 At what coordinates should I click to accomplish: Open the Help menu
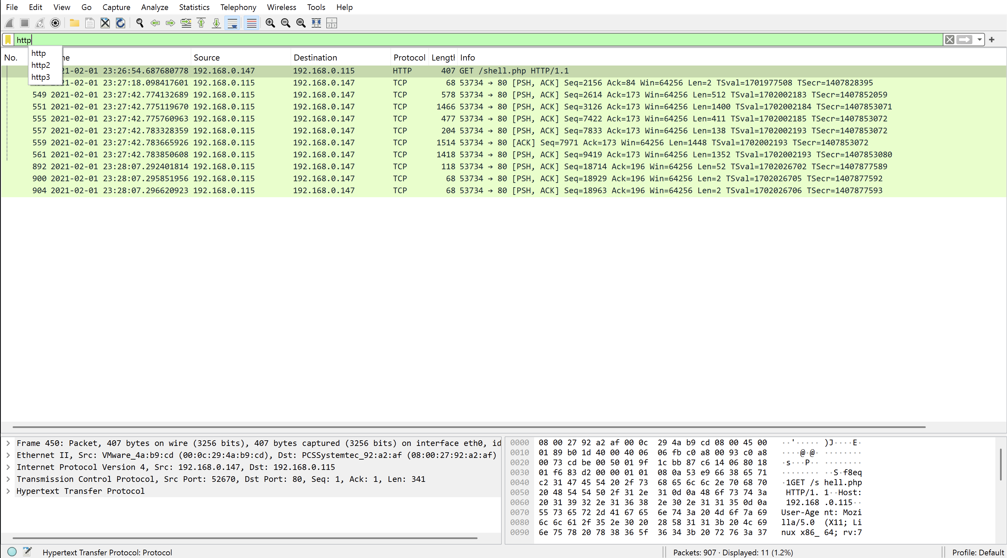point(344,7)
